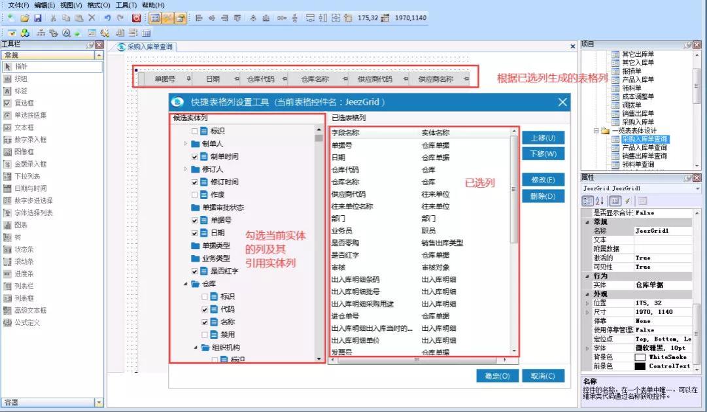Viewport: 707px width, 412px height.
Task: Uncheck the 代码 checkbox under 仓库
Action: (205, 310)
